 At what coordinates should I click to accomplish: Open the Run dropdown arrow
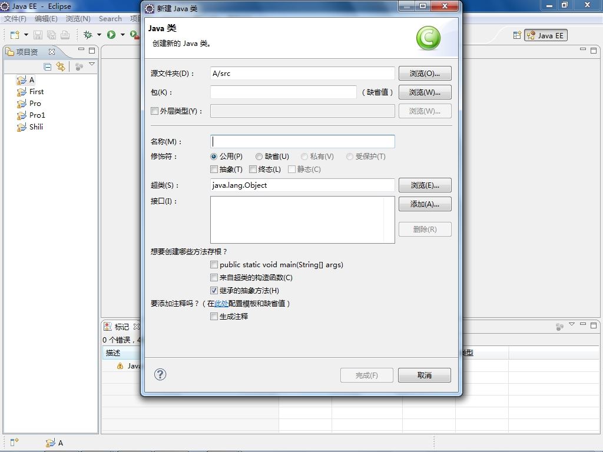pos(122,35)
